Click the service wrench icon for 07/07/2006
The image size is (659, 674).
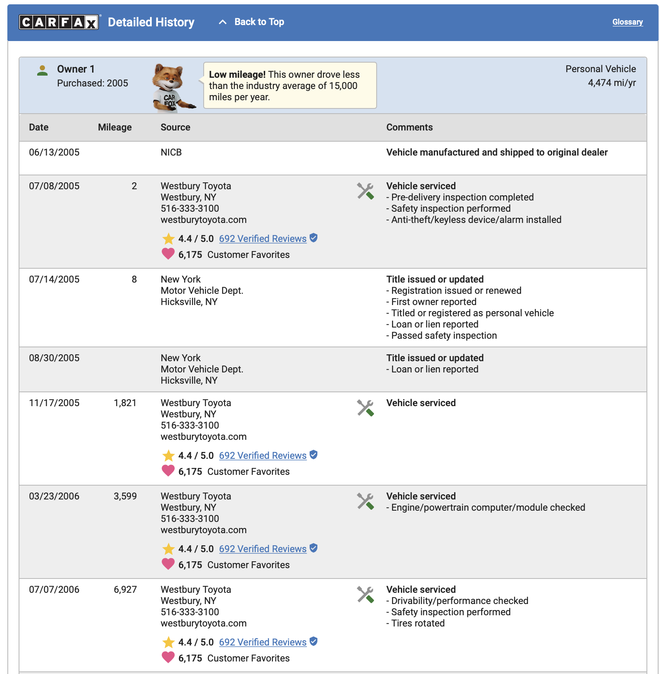pos(365,595)
